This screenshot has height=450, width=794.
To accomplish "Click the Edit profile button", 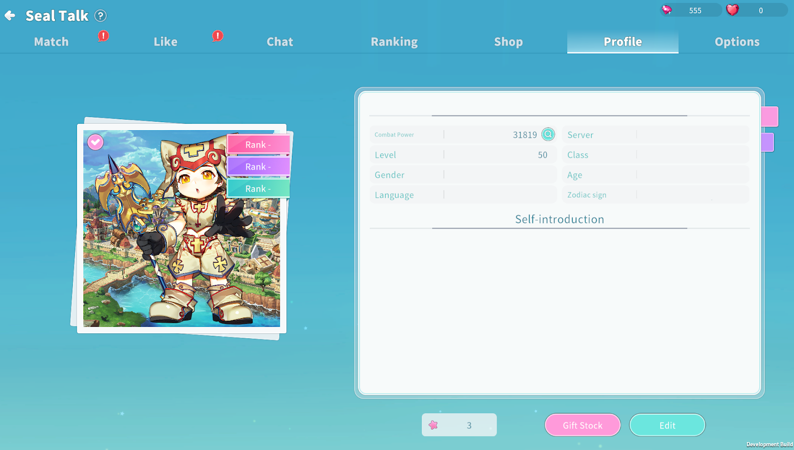I will tap(667, 425).
